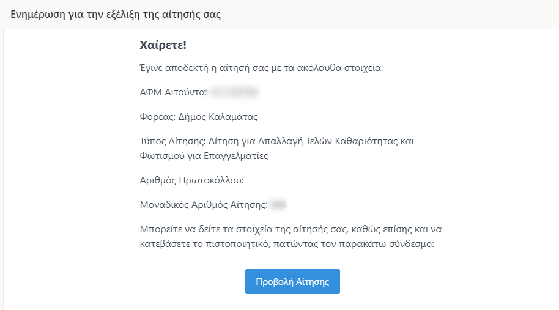Click the phrase καθώς επίσης και να

[397, 229]
